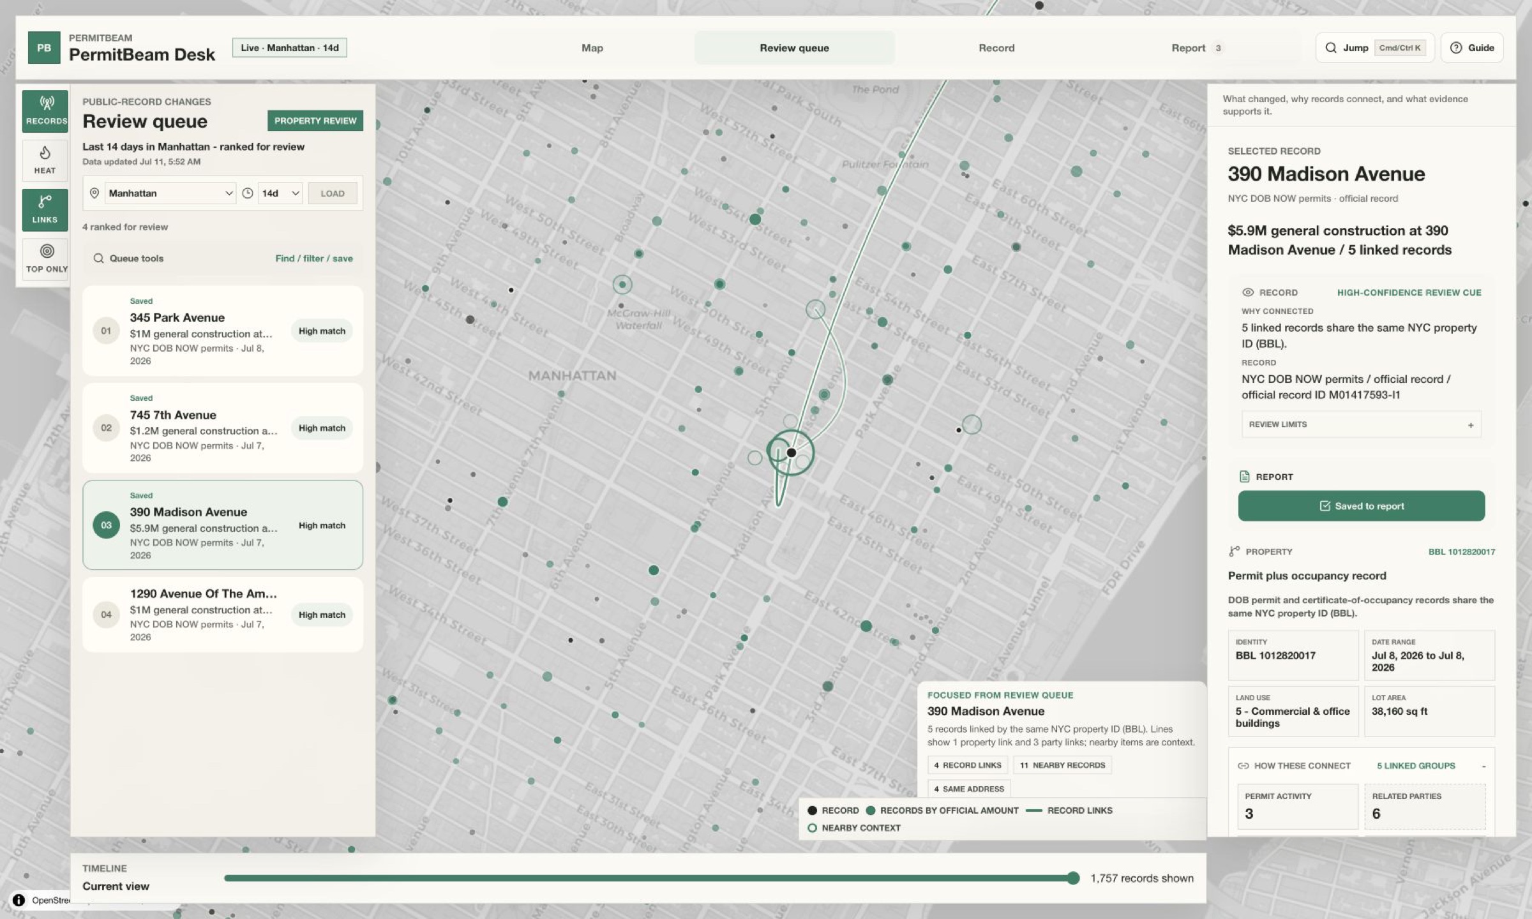Select the 345 Park Avenue queue card

pos(223,331)
